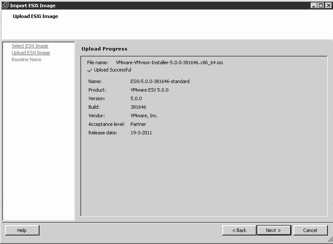Click the File name label

click(98, 62)
